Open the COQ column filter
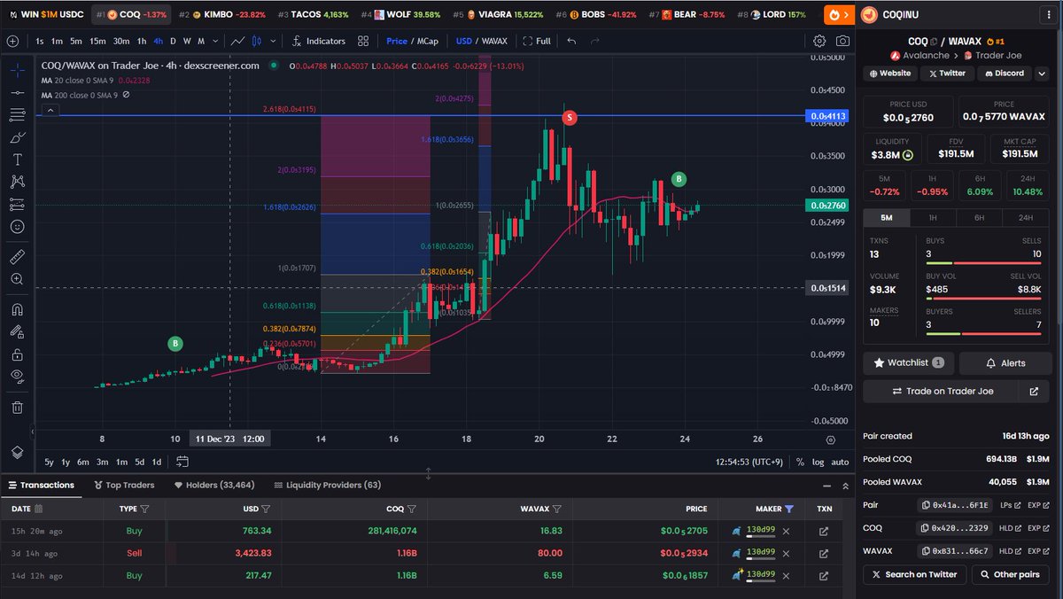 tap(411, 509)
